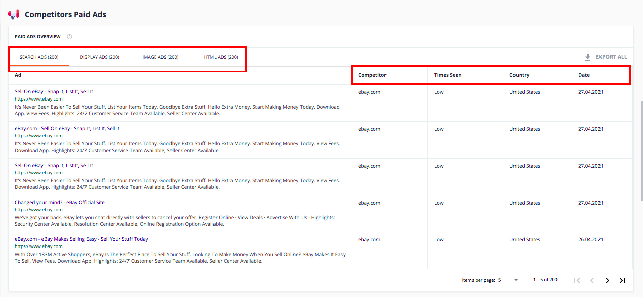
Task: Go to the next page of results
Action: tap(608, 280)
